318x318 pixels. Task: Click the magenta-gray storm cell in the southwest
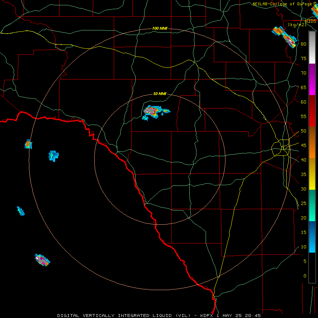coord(42,260)
